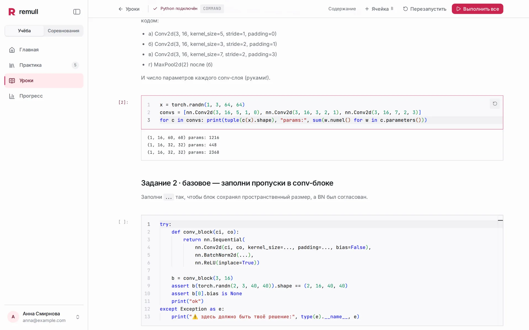
Task: Click the plus icon for Ячейка
Action: click(x=367, y=9)
